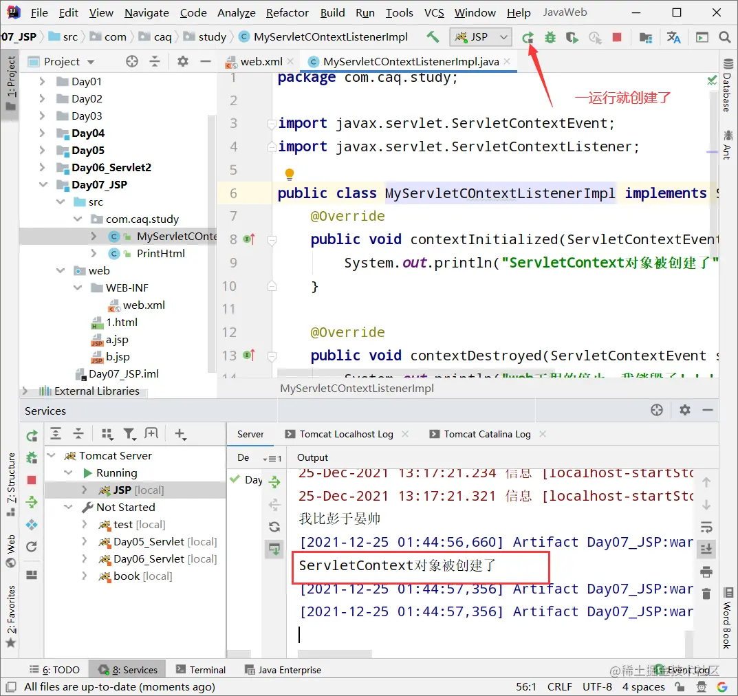Click Expand All icon in Services toolbar
The image size is (738, 696).
pyautogui.click(x=56, y=433)
